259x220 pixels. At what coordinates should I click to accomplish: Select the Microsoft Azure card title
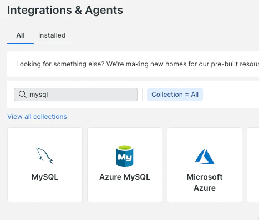point(205,182)
